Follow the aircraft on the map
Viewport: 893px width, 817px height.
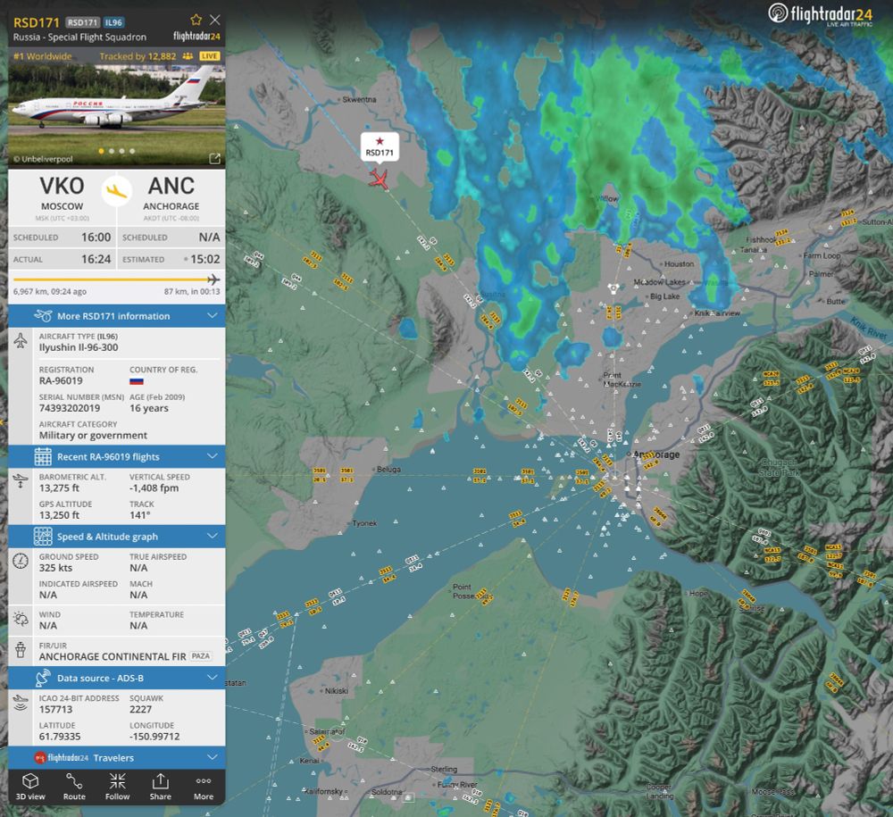[117, 787]
